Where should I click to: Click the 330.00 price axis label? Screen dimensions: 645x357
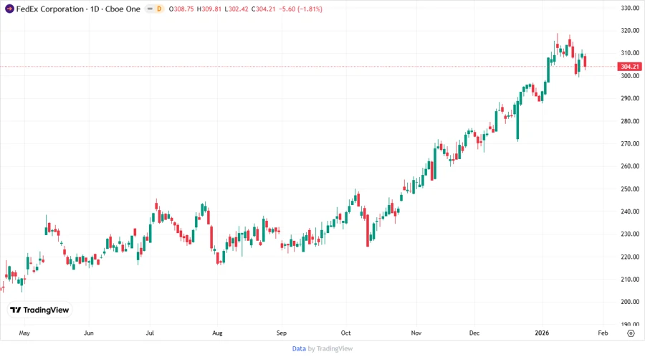[x=630, y=8]
